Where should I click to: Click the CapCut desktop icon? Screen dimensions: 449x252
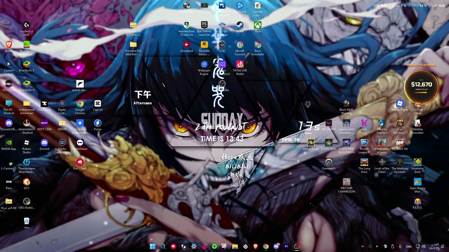[x=98, y=105]
